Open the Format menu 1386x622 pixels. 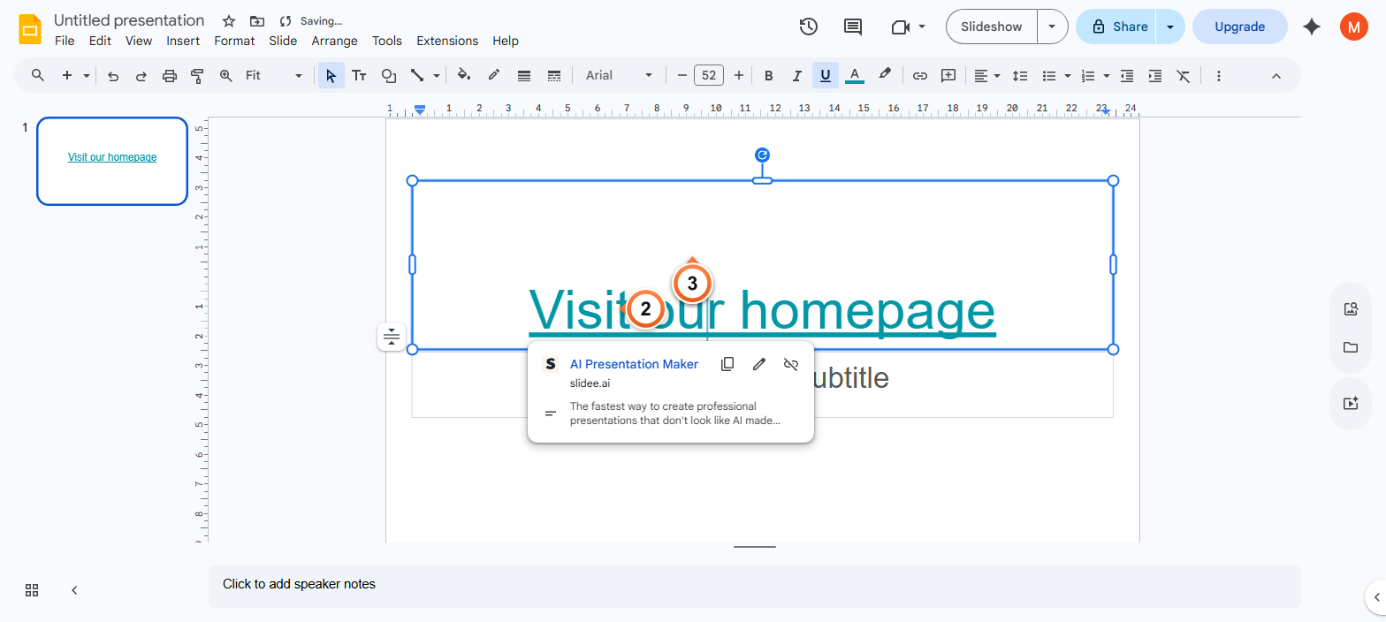234,41
